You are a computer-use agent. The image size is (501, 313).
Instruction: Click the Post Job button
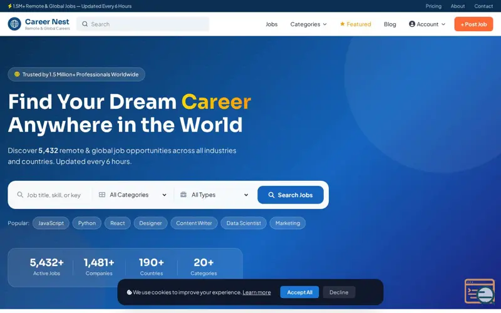point(473,24)
